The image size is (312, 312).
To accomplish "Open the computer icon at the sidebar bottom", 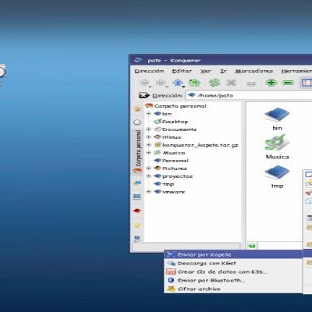I will 137,238.
